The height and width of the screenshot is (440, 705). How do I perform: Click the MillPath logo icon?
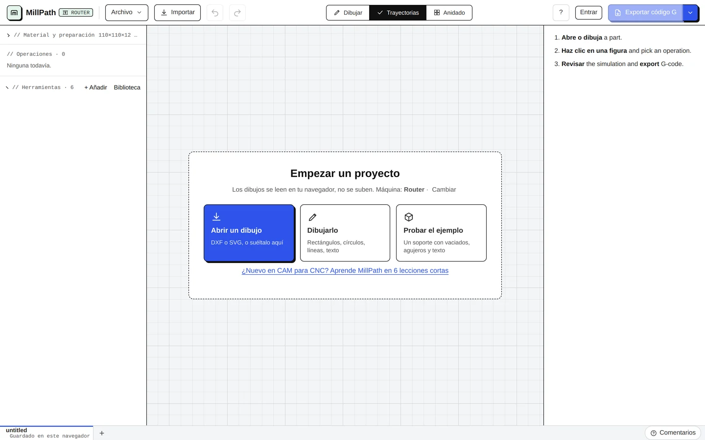[14, 13]
